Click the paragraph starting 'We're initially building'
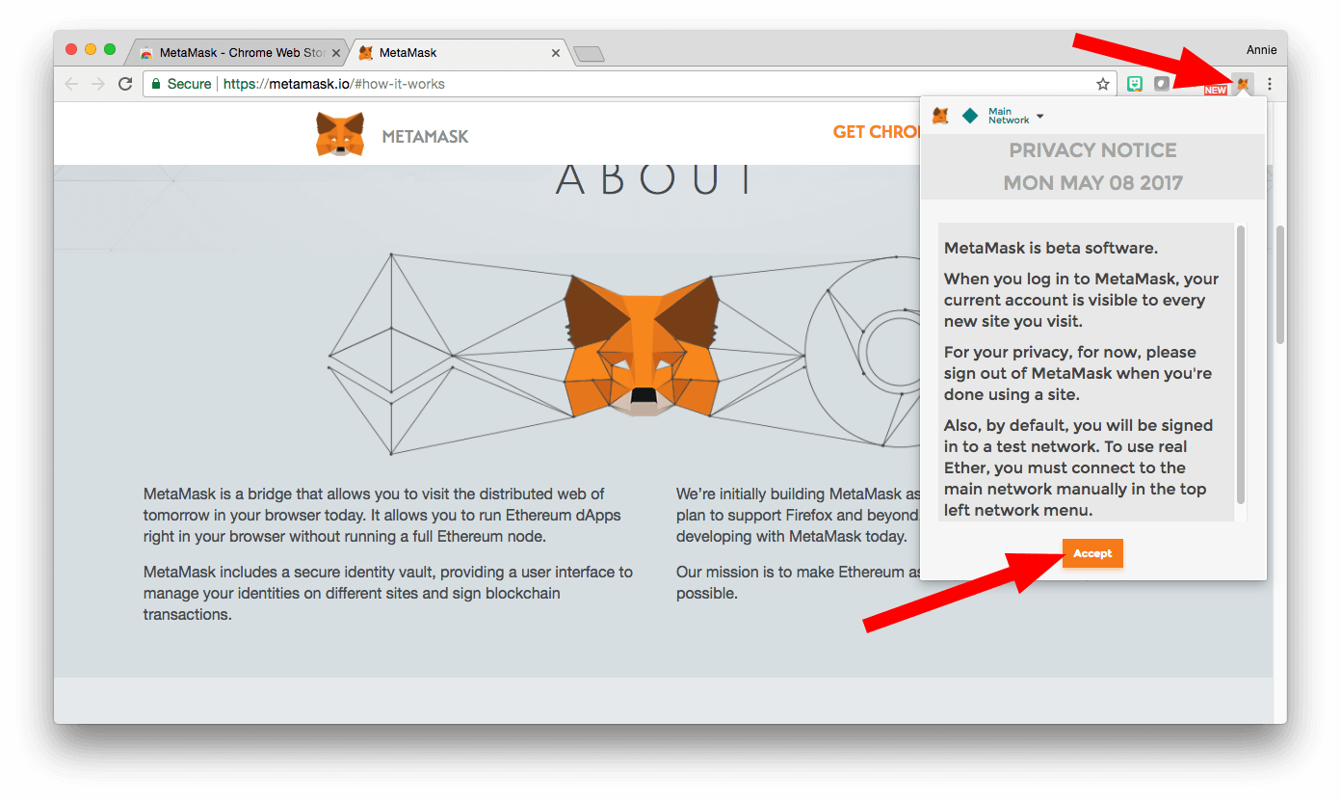Screen dimensions: 1341x801 (x=798, y=515)
